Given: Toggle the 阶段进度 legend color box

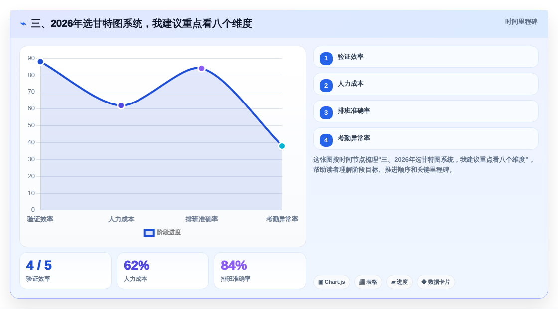Looking at the screenshot, I should click(x=149, y=233).
